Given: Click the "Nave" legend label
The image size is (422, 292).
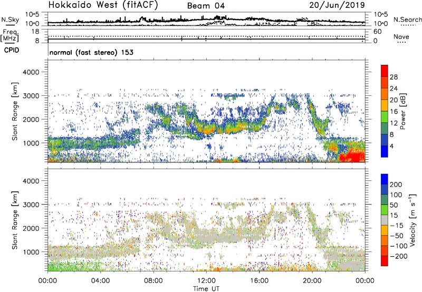Looking at the screenshot, I should [x=401, y=36].
